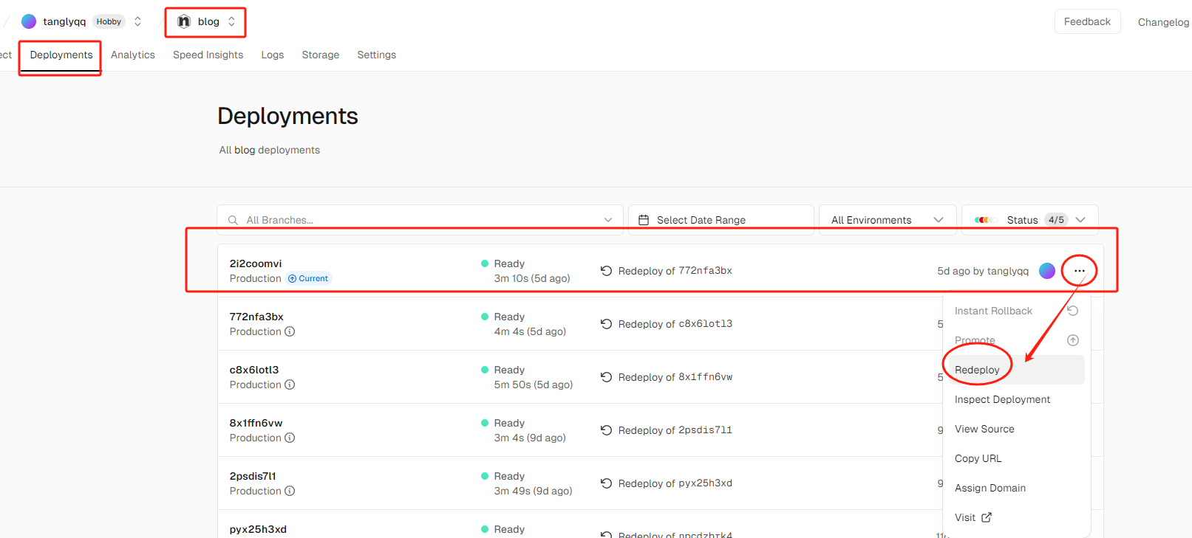Click the external link icon beside Visit

pos(987,517)
